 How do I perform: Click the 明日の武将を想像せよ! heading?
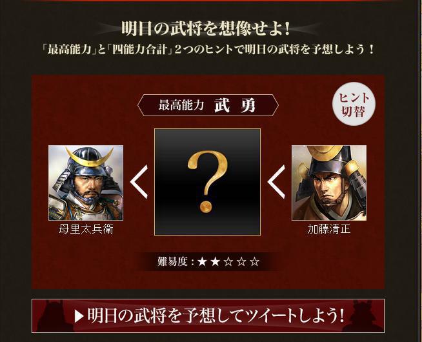206,28
